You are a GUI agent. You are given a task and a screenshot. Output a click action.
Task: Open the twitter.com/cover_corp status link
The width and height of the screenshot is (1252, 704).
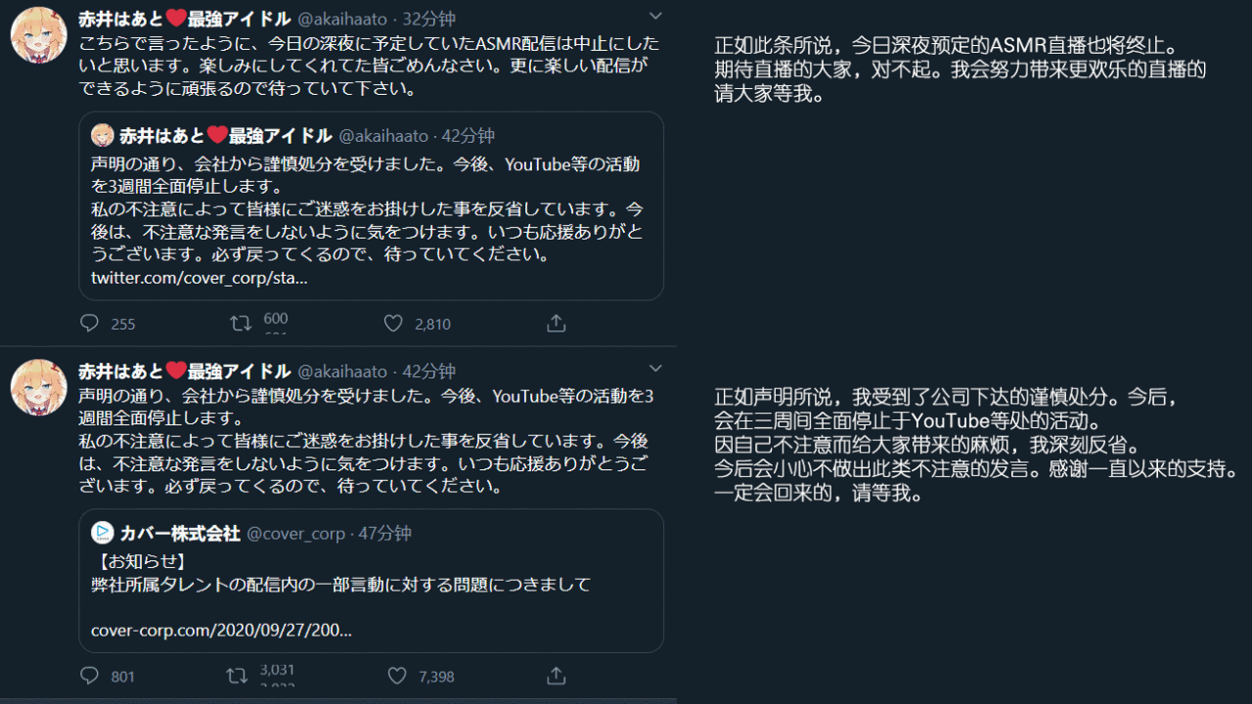click(x=200, y=278)
